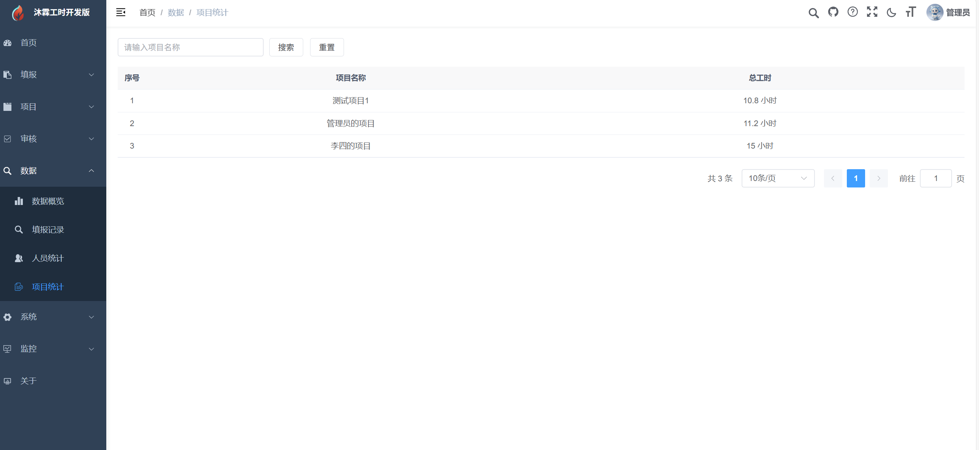Image resolution: width=979 pixels, height=450 pixels.
Task: Click the font size adjustment icon
Action: click(910, 12)
